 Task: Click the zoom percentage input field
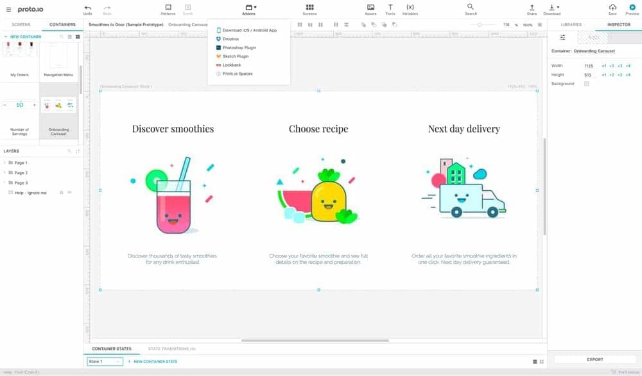click(507, 25)
